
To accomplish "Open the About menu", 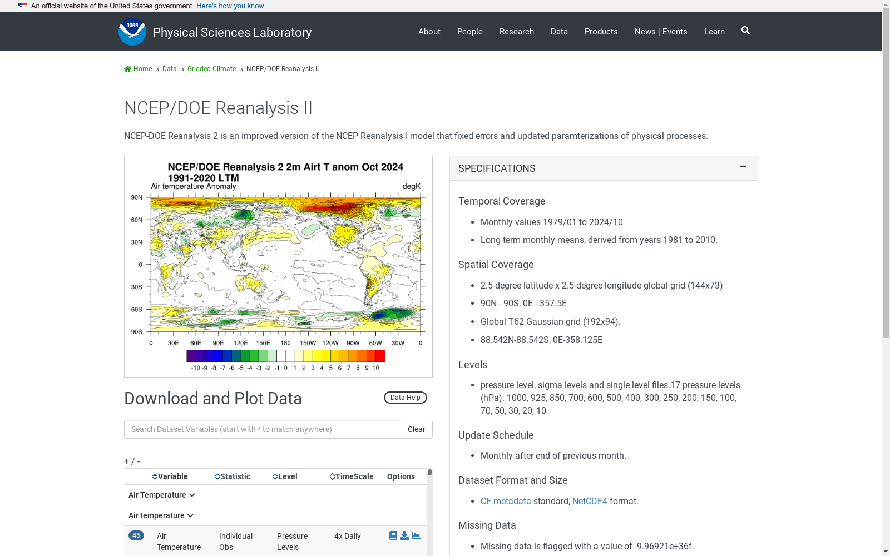I will 429,32.
